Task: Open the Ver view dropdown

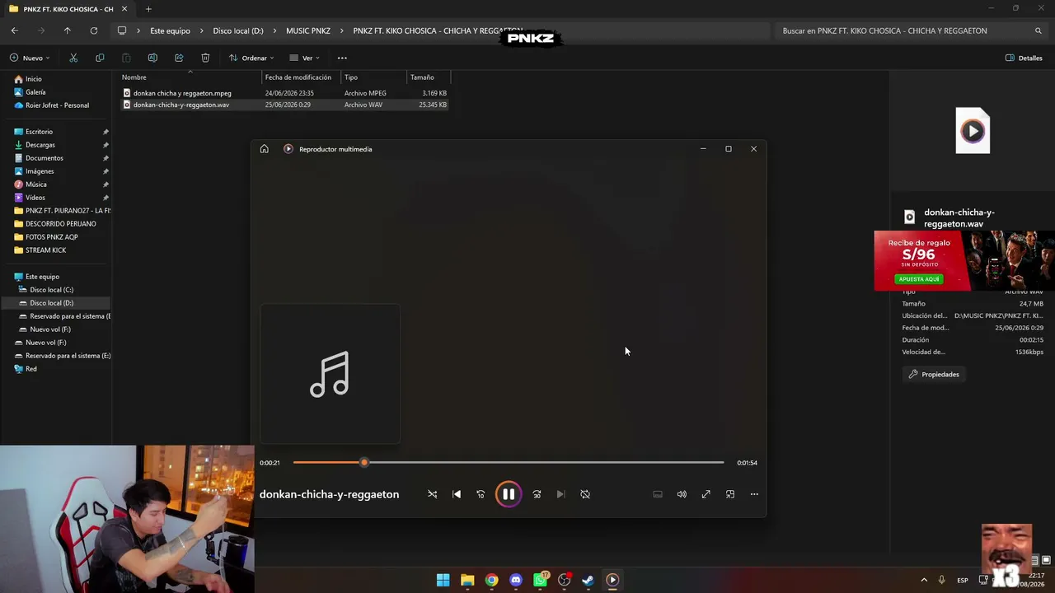Action: [x=305, y=58]
